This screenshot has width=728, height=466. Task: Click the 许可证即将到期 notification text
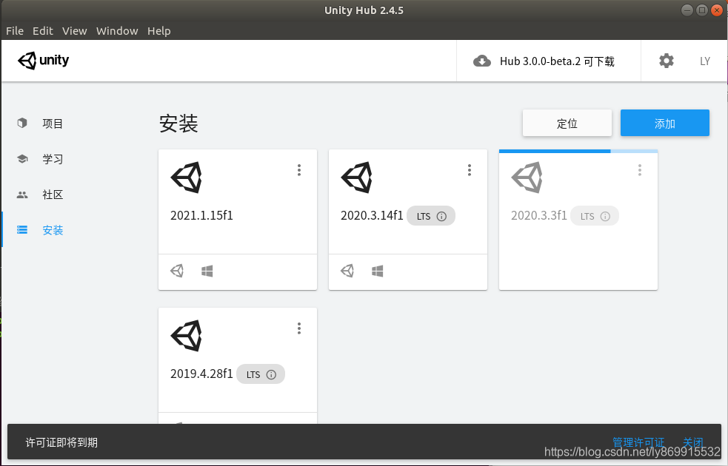coord(61,442)
